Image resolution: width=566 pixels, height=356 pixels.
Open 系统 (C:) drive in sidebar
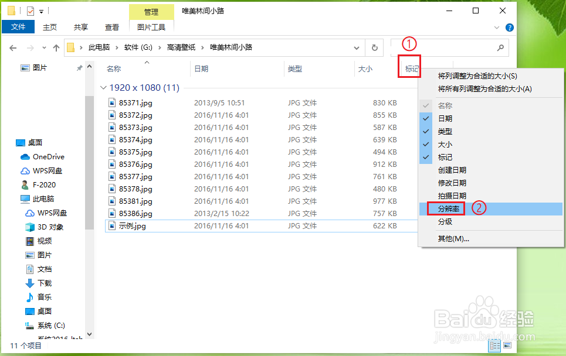pos(45,326)
